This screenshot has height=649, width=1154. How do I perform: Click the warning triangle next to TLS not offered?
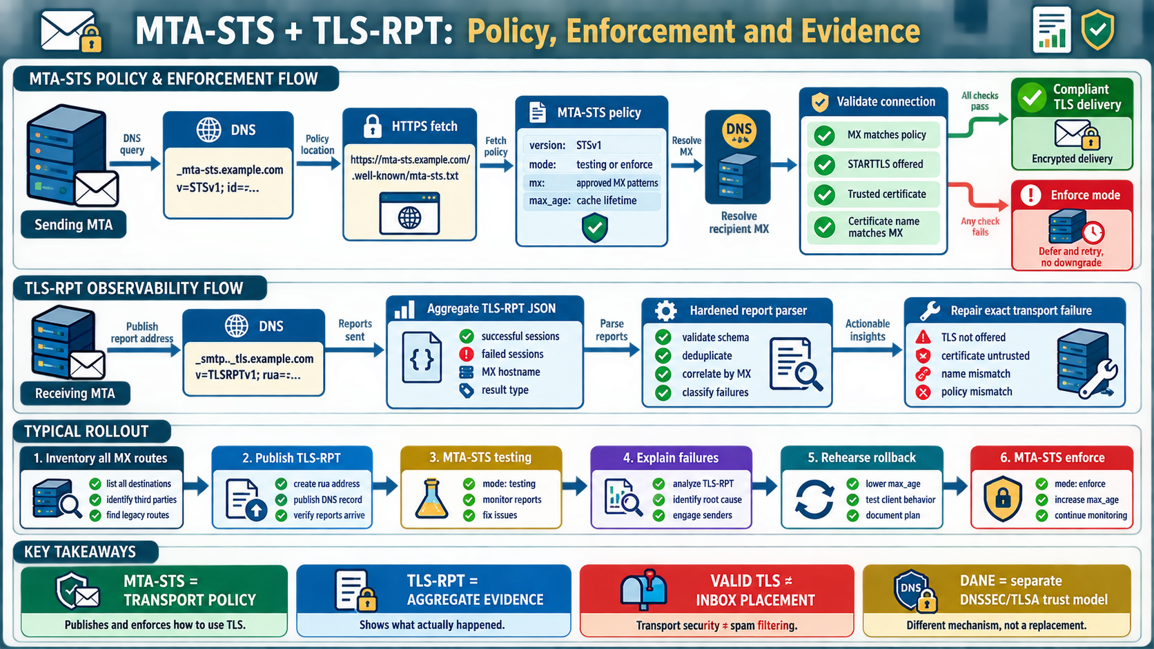[x=923, y=337]
